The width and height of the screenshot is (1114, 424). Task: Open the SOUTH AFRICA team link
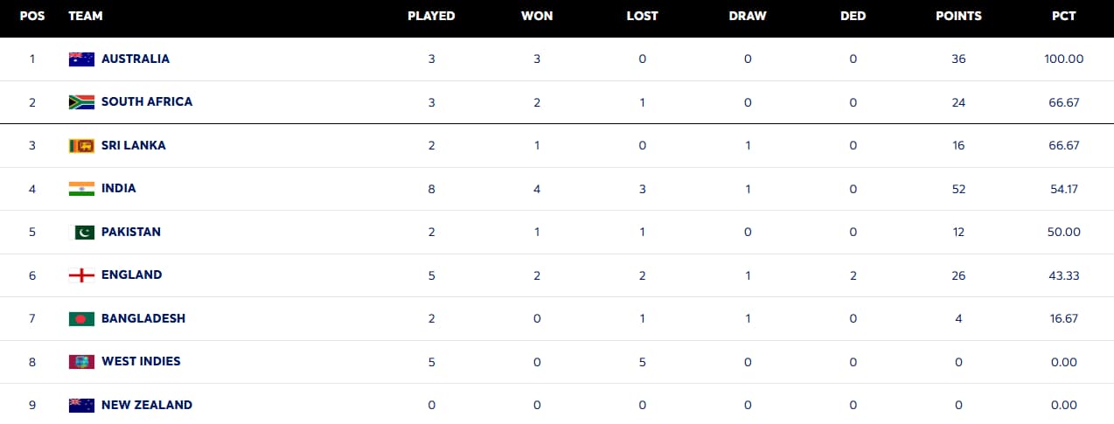coord(147,102)
